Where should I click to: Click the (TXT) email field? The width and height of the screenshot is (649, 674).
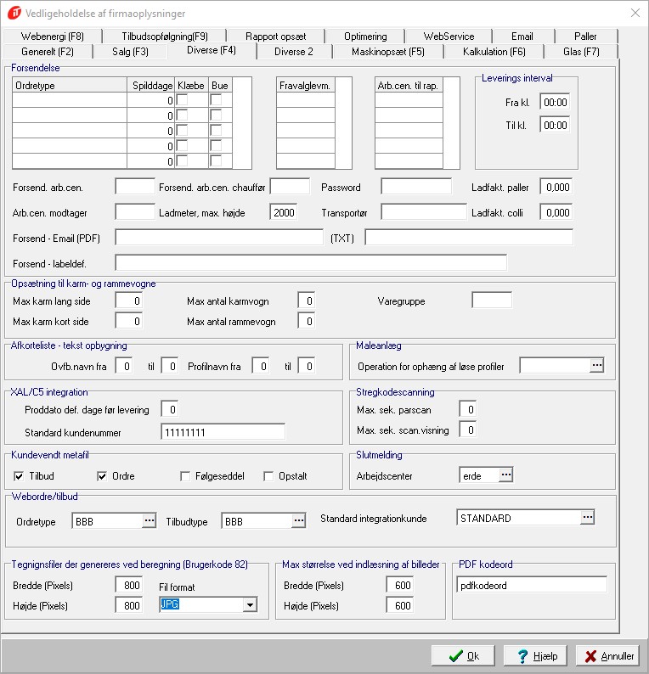point(469,238)
